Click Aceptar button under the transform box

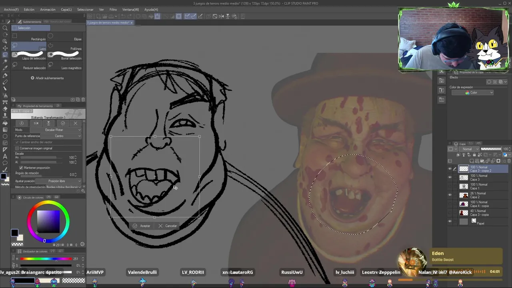click(141, 226)
